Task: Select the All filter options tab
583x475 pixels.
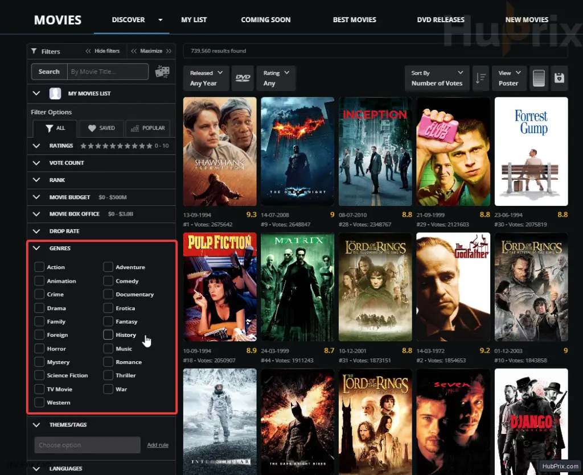Action: pos(55,128)
